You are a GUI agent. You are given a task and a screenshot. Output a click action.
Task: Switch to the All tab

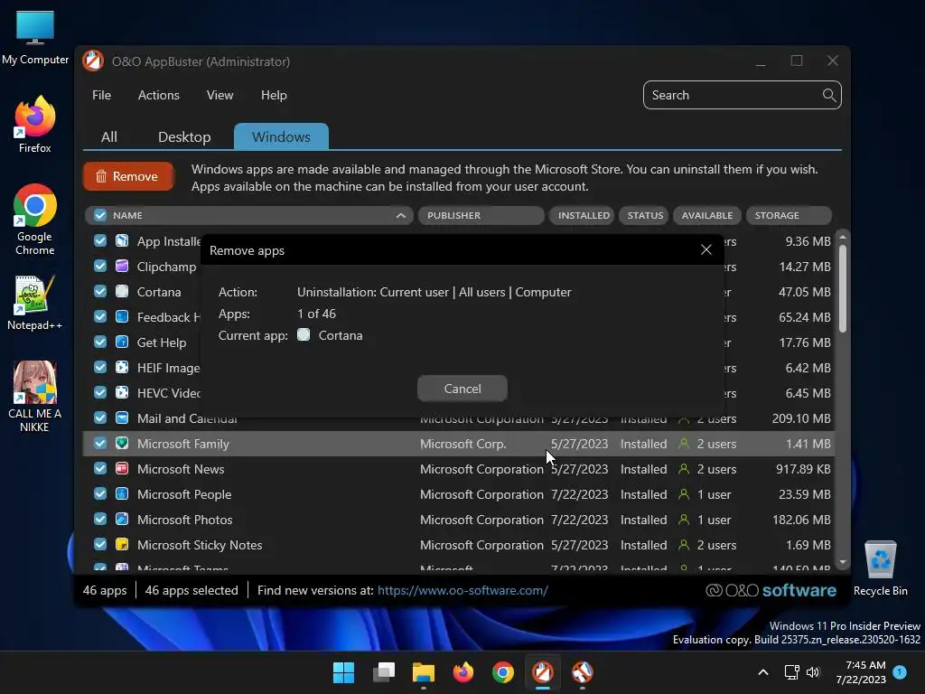(109, 137)
